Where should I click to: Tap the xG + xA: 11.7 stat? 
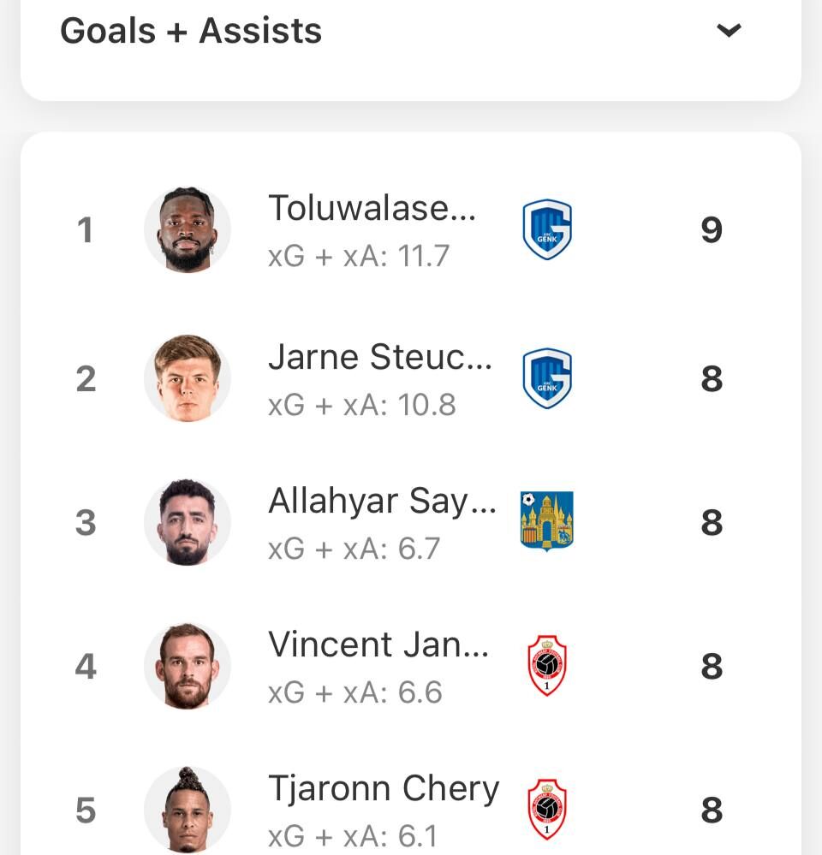(359, 256)
